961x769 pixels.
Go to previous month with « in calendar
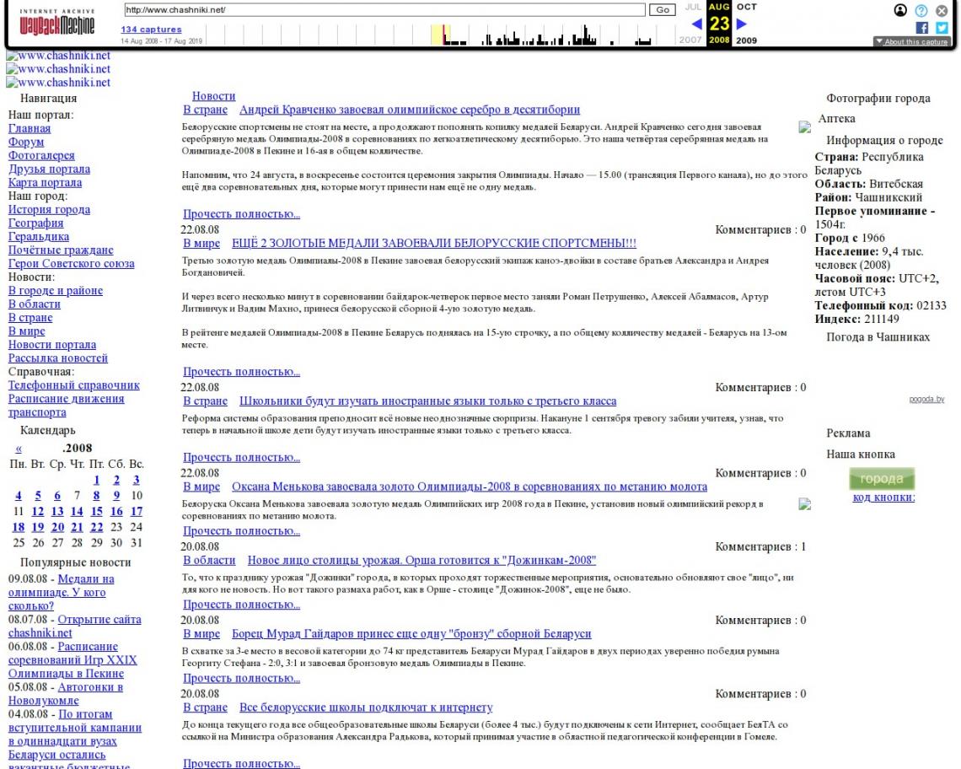[19, 449]
